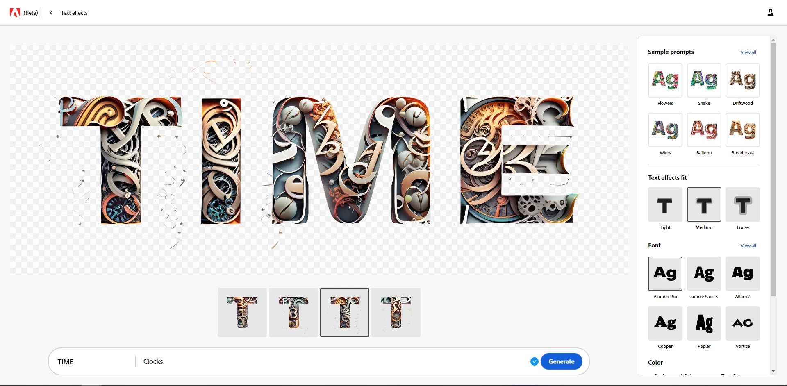View all fonts

(x=748, y=246)
